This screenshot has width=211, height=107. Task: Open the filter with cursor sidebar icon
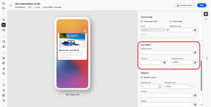4,101
